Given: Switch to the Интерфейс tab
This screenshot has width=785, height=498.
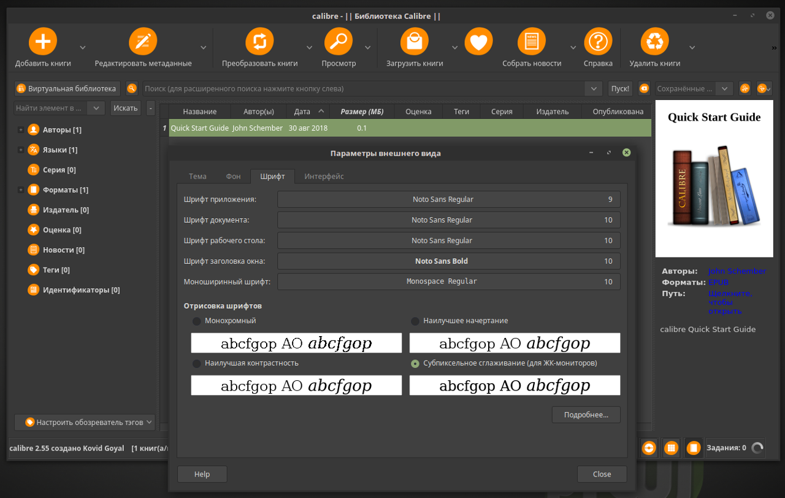Looking at the screenshot, I should 324,176.
